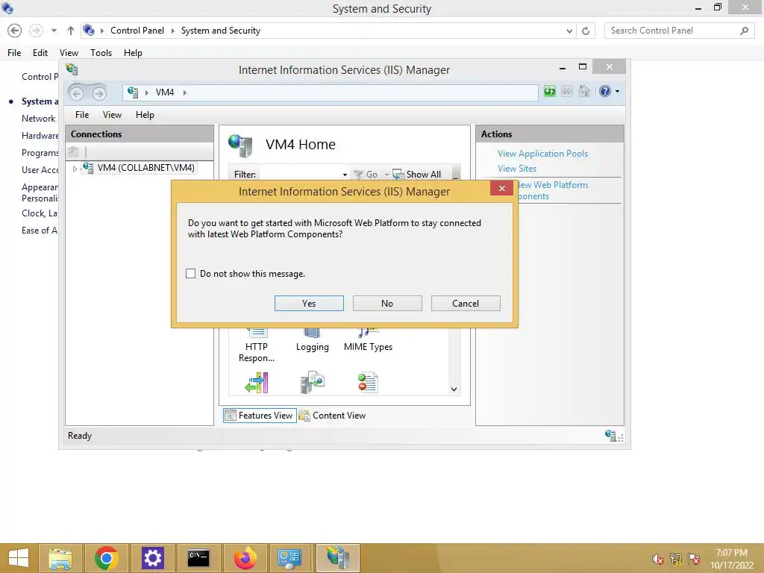Open File Explorer from taskbar
The image size is (764, 573).
[x=60, y=558]
